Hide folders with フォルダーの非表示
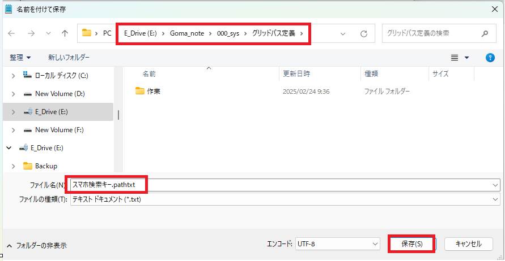The image size is (505, 261). point(36,246)
